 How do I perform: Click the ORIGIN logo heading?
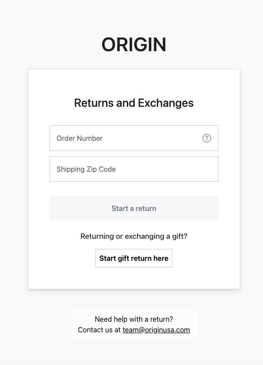click(134, 45)
